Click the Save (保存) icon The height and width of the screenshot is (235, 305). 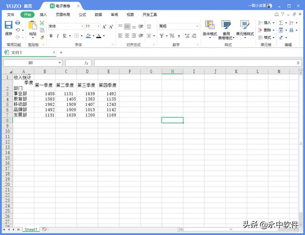[9, 26]
